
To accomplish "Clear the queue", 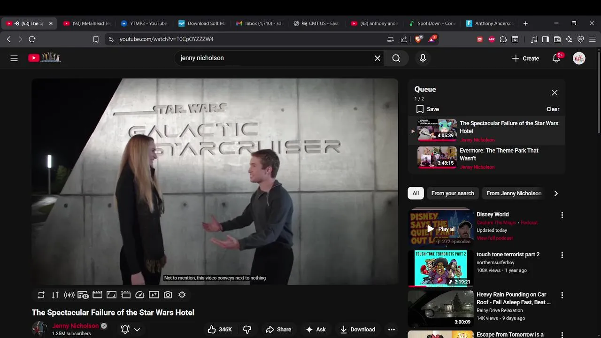I will [553, 109].
